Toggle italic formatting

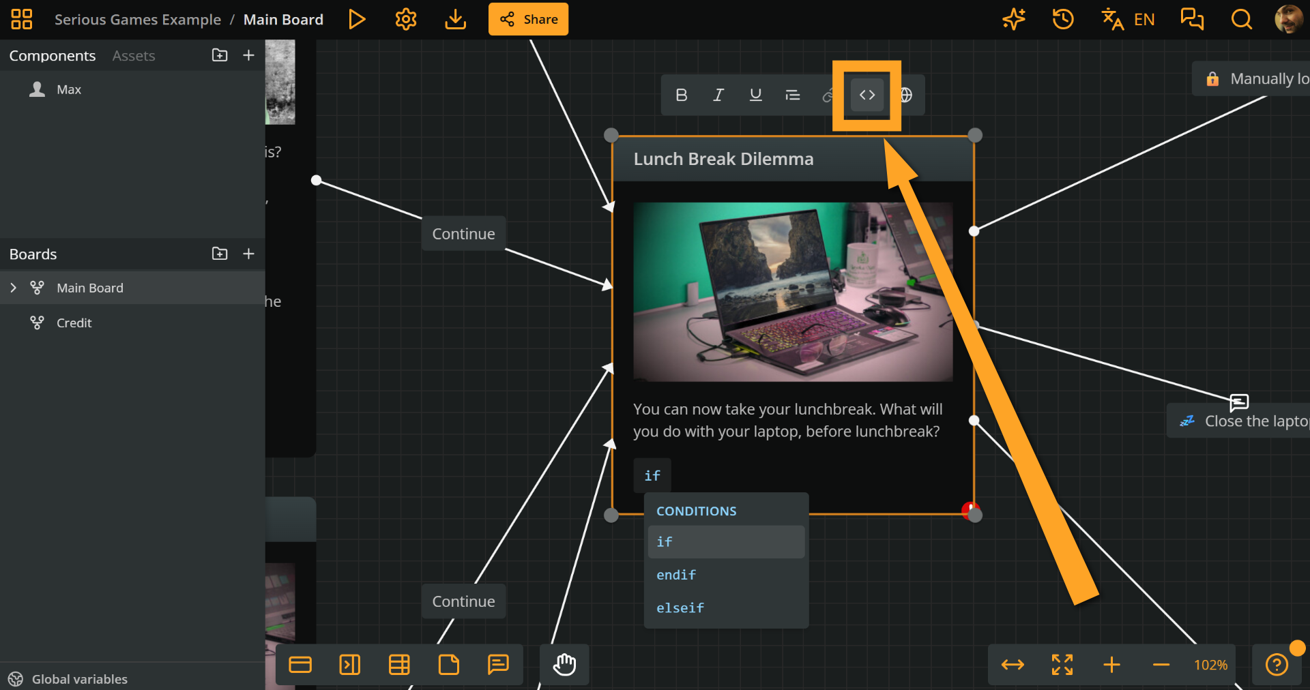(718, 95)
